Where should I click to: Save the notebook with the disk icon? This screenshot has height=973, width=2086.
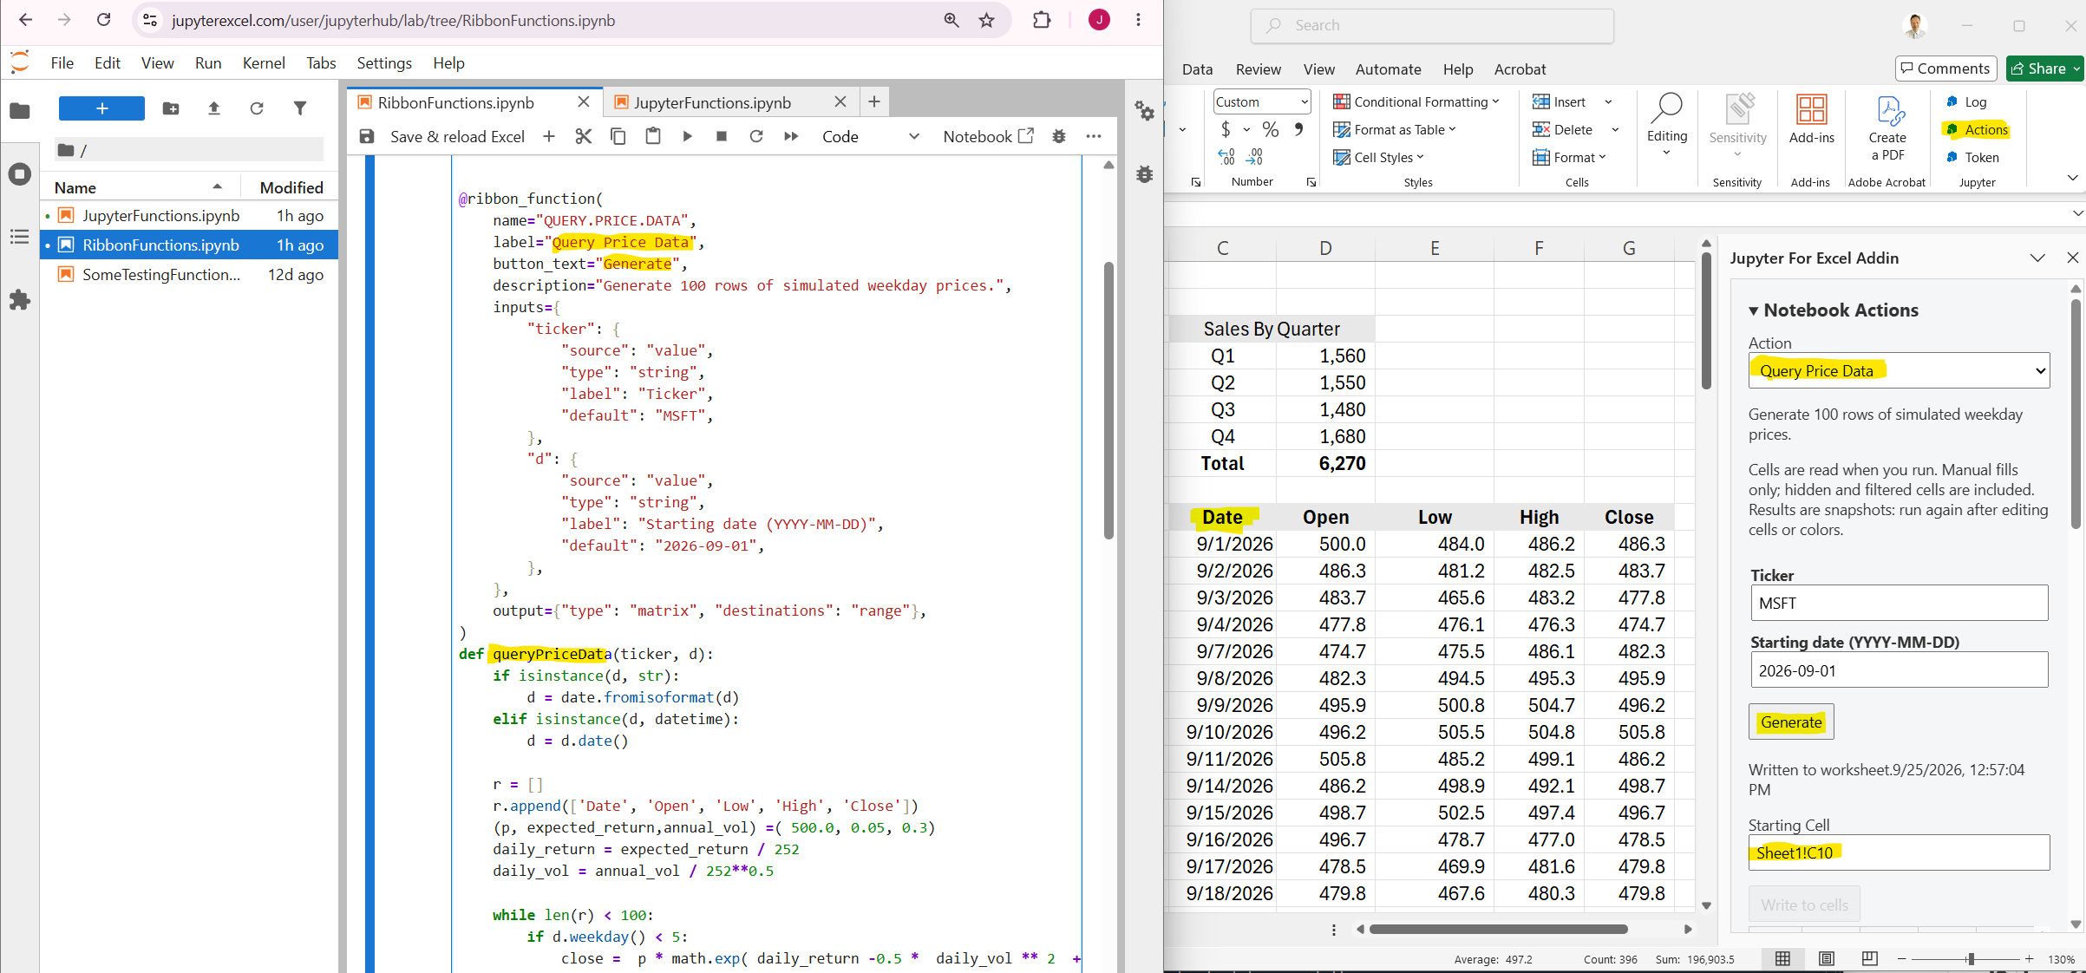coord(367,136)
